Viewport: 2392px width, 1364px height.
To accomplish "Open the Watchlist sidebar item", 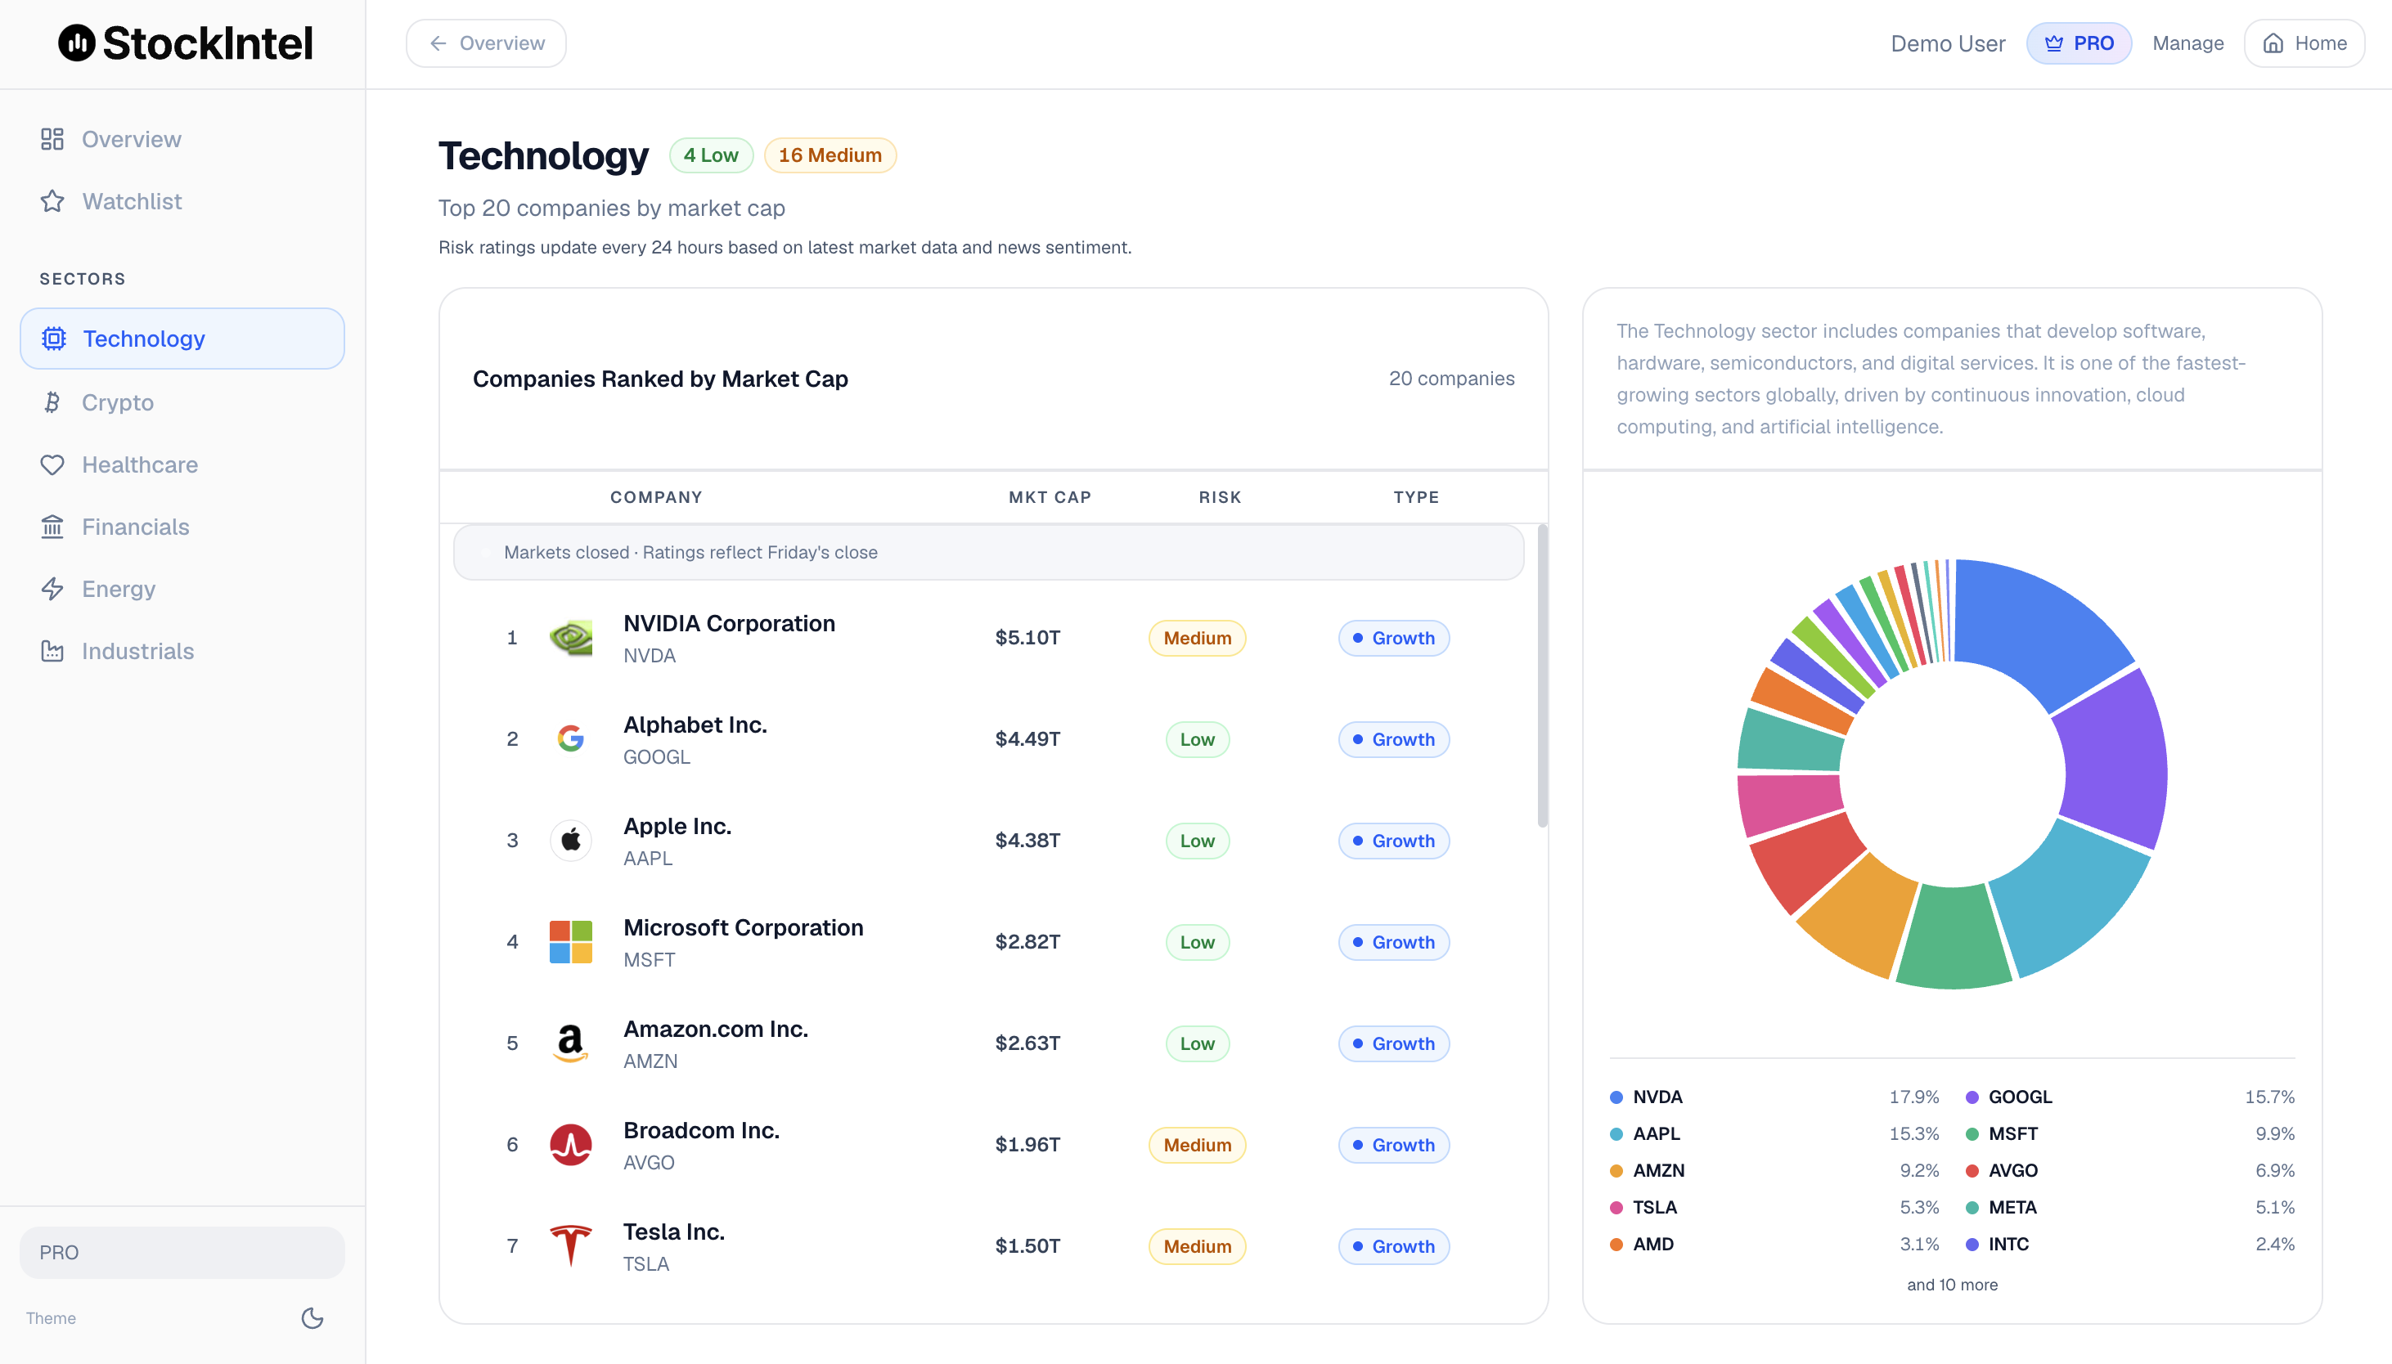I will (x=182, y=201).
